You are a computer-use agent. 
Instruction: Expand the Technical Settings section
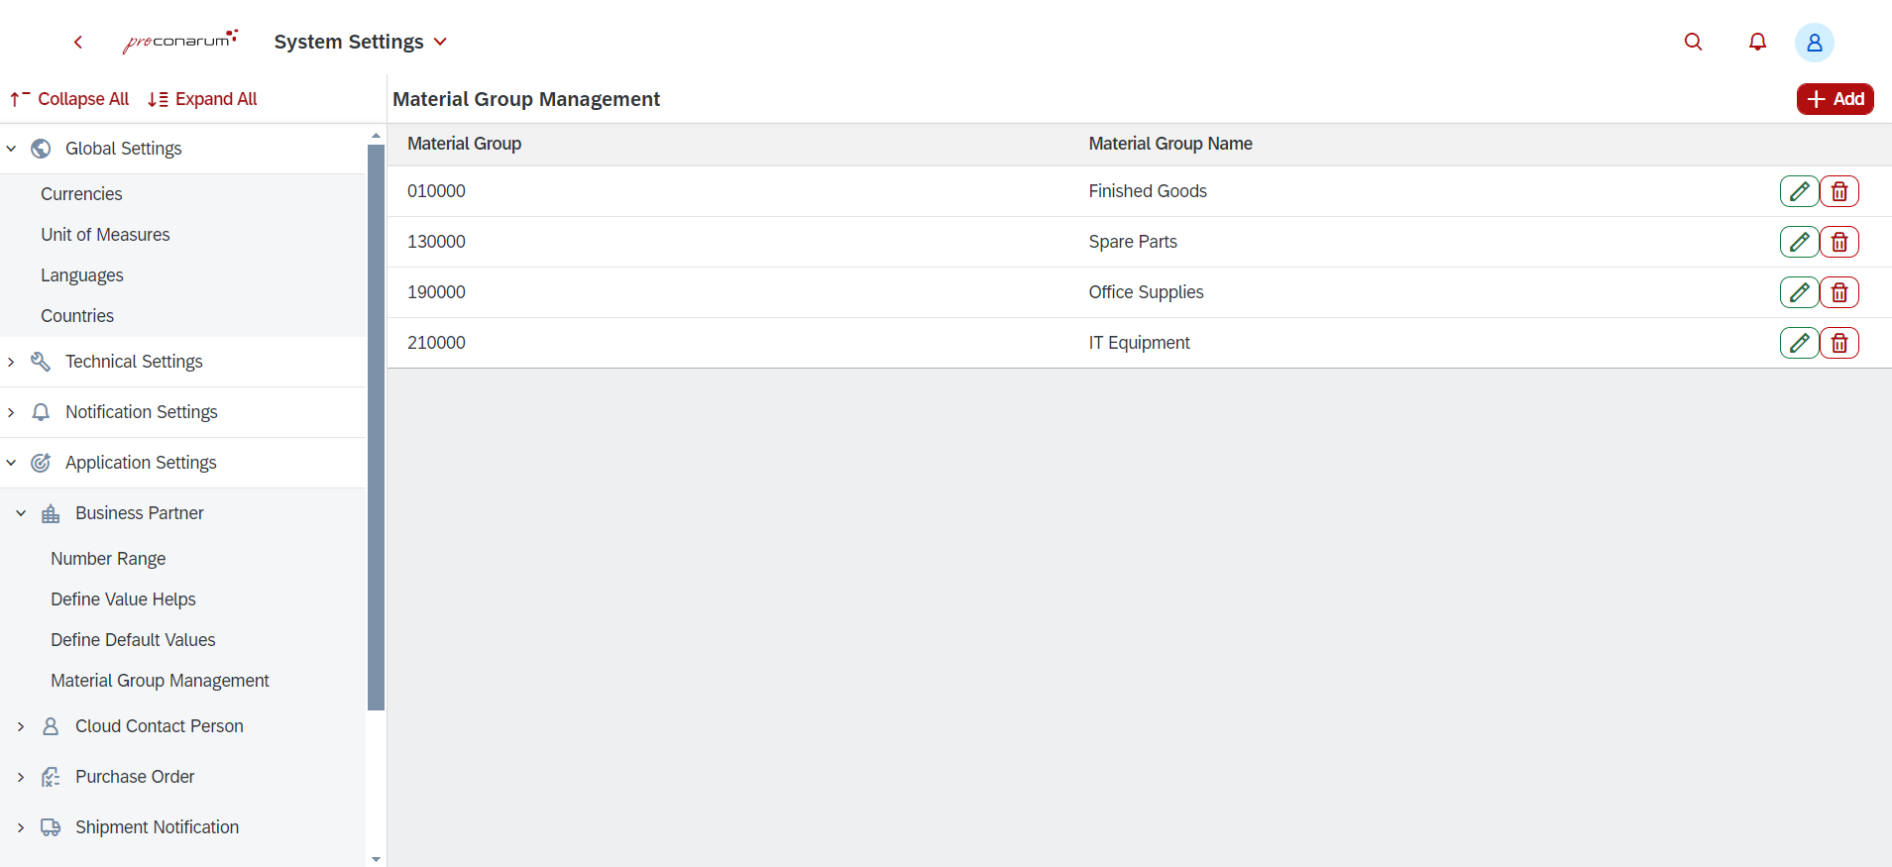[x=12, y=362]
